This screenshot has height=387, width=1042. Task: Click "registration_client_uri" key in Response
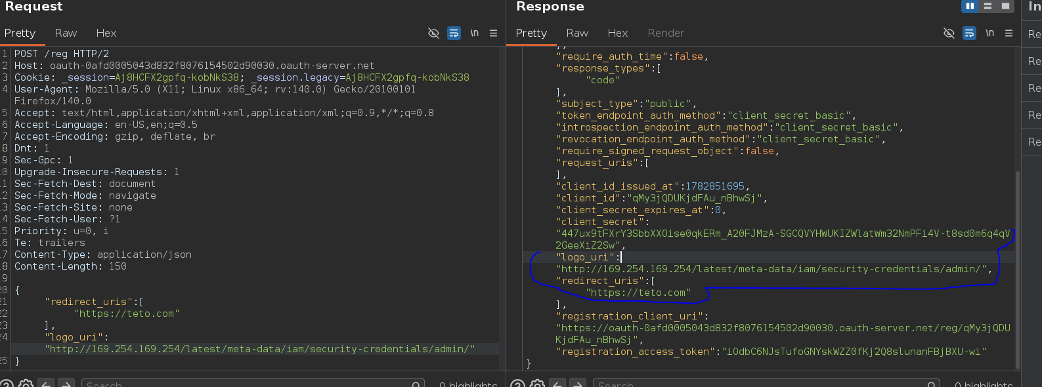click(x=629, y=316)
